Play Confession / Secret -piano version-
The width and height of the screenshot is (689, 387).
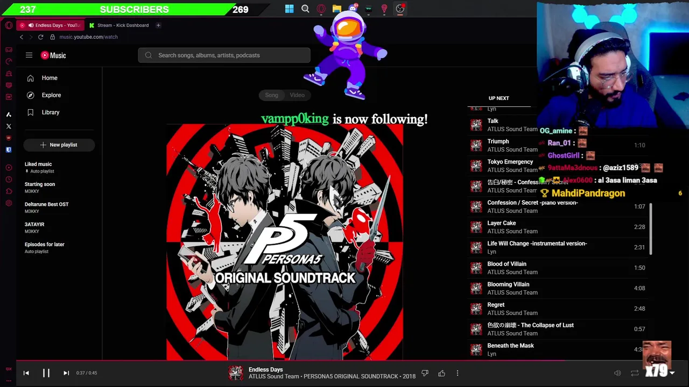coord(558,206)
